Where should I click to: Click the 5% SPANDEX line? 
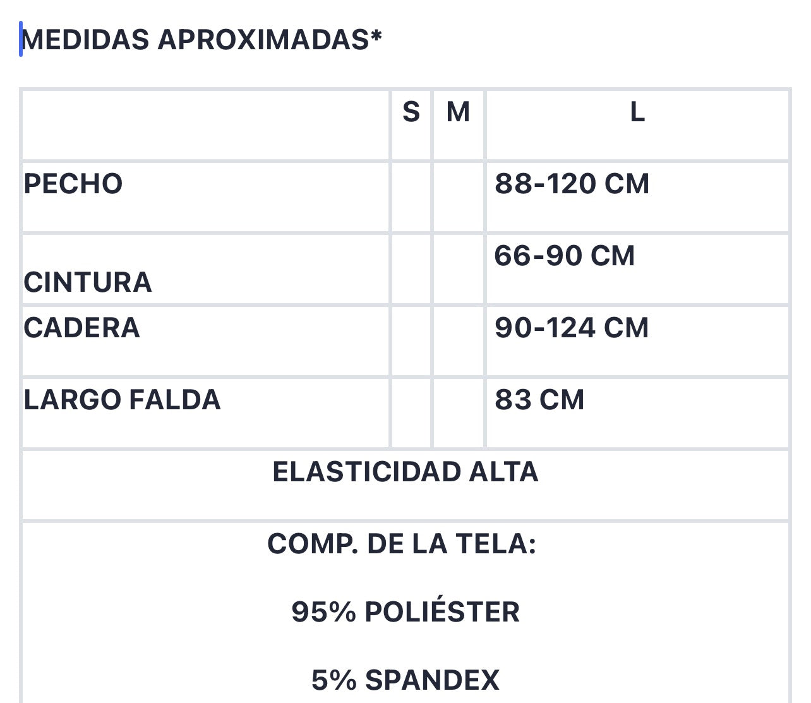pos(405,680)
